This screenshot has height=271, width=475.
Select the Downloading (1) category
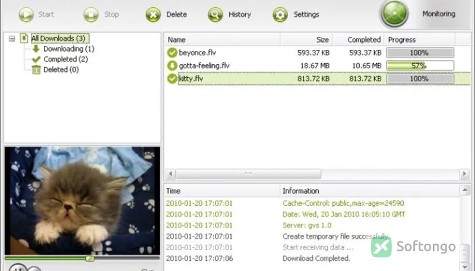click(x=69, y=49)
